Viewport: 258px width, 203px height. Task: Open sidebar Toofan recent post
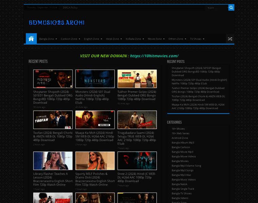point(198,98)
